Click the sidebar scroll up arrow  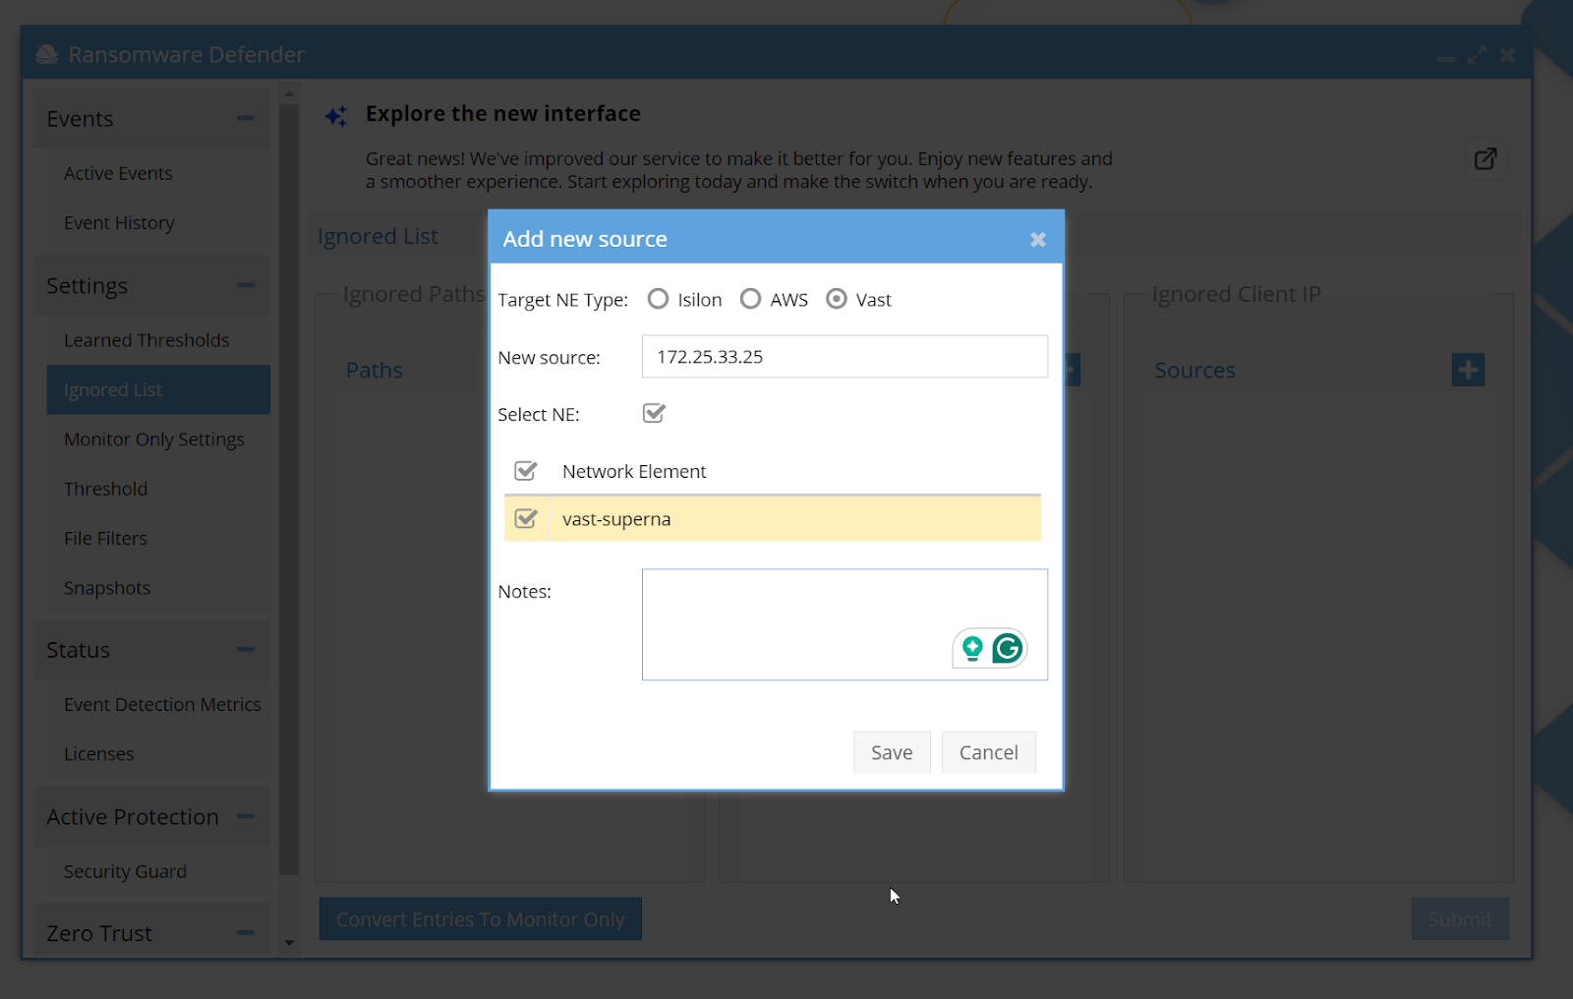click(x=289, y=94)
